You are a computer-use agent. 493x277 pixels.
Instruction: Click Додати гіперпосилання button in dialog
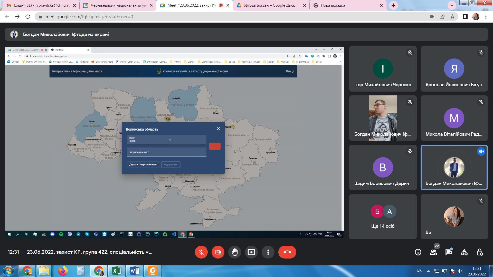143,164
